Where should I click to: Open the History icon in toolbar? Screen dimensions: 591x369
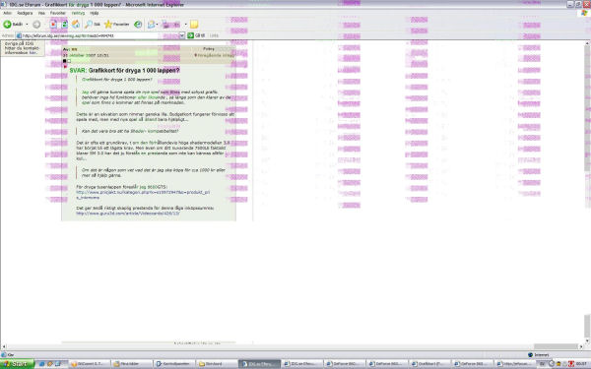[x=138, y=25]
